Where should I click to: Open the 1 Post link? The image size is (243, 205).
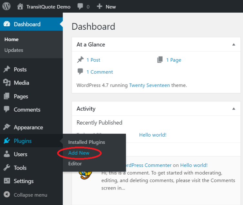pos(93,60)
